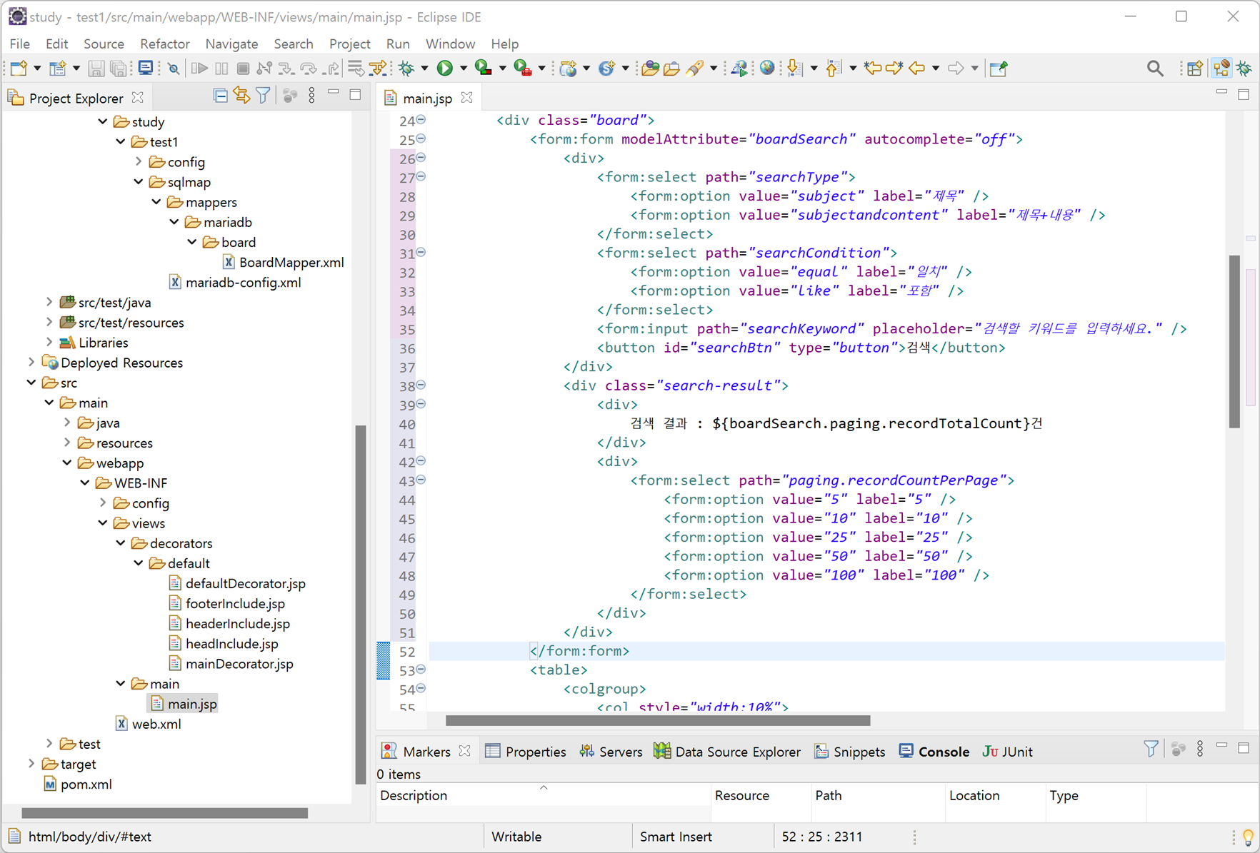
Task: Fold the search-result div at line 38
Action: click(x=421, y=385)
